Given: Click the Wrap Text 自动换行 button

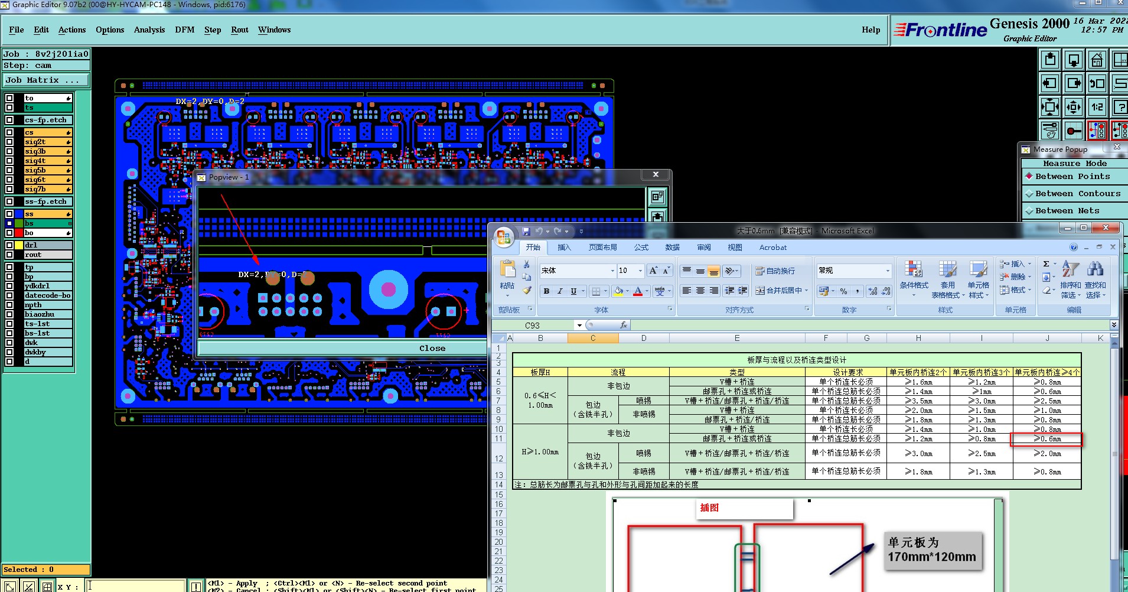Looking at the screenshot, I should [775, 271].
